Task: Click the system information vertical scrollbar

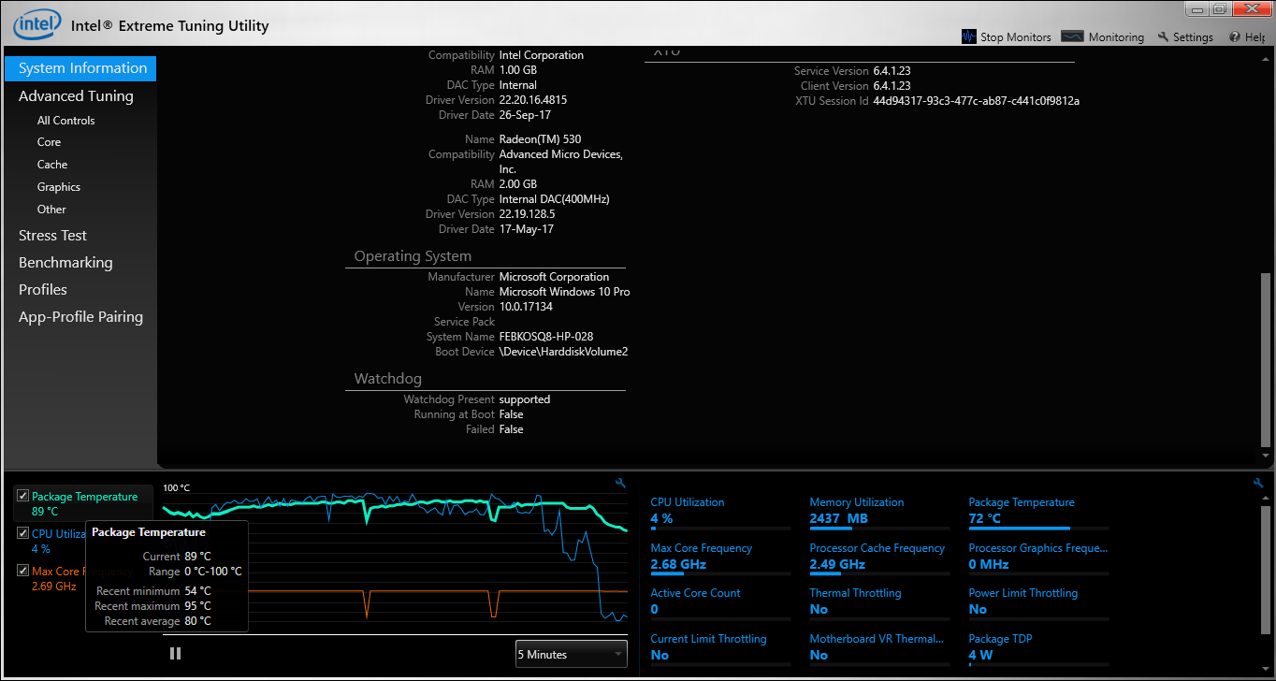Action: click(x=1267, y=365)
